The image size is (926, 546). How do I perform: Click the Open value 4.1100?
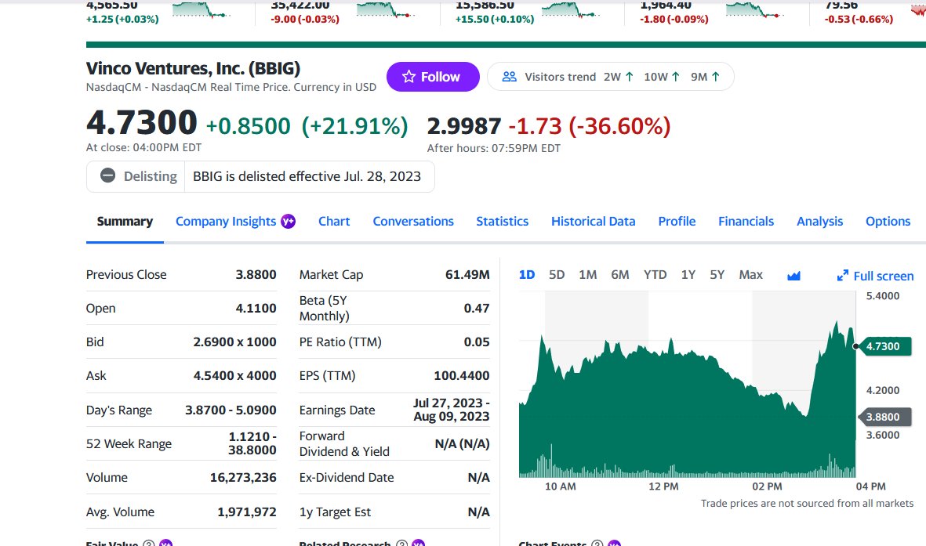(x=256, y=308)
